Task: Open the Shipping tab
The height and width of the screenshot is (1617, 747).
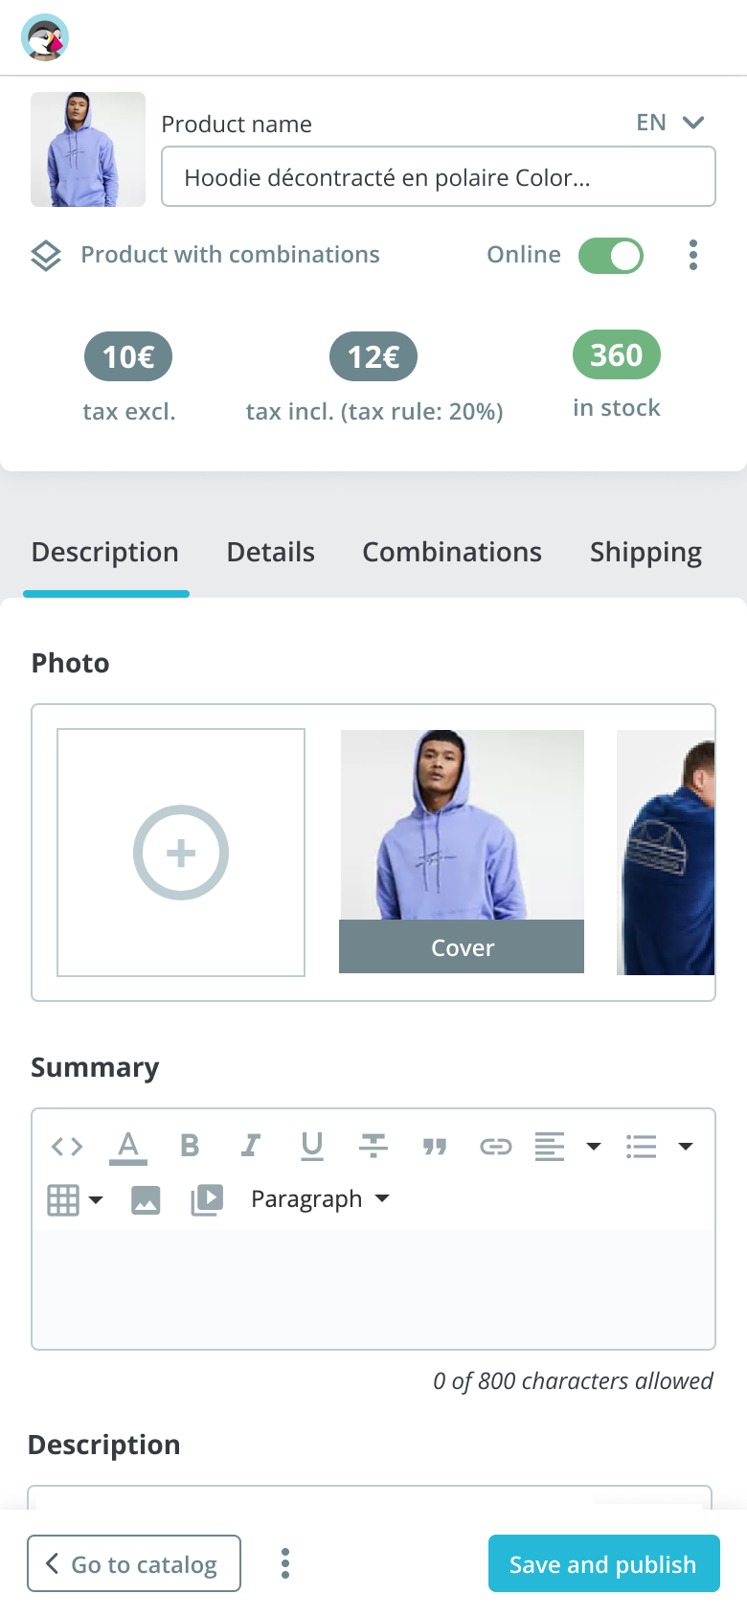Action: coord(645,552)
